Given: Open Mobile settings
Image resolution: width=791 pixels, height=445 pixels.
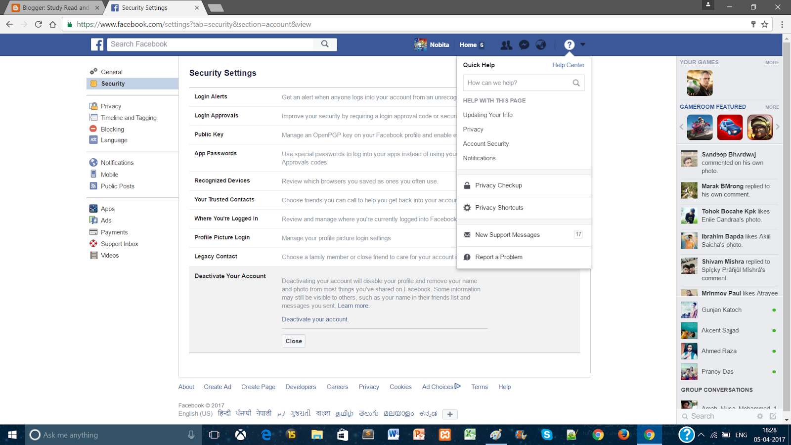Looking at the screenshot, I should click(109, 175).
